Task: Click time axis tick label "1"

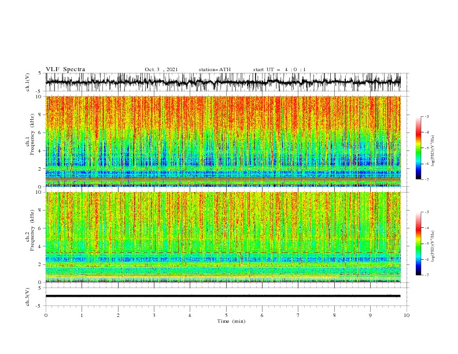Action: point(82,315)
